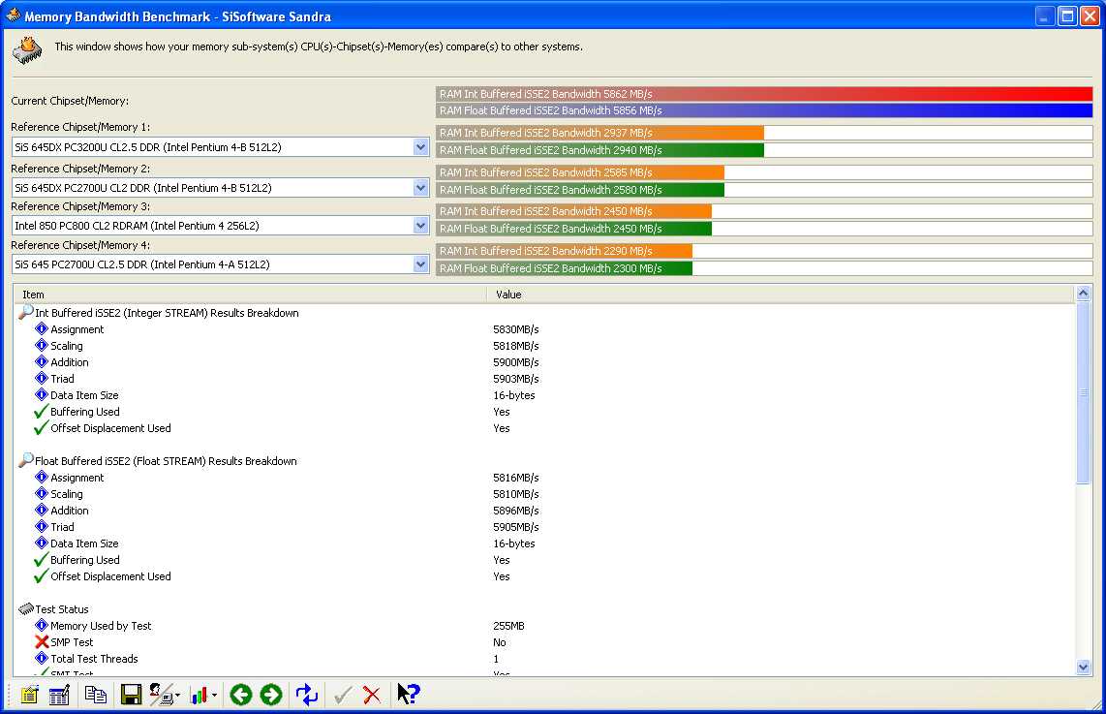Open the Reference Chipset/Memory 2 dropdown
Screen dimensions: 1106x714
tap(420, 188)
